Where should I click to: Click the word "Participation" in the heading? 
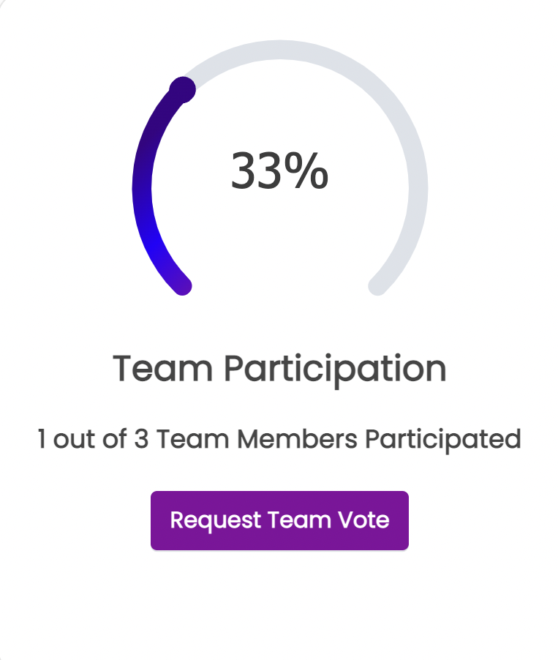tap(335, 369)
